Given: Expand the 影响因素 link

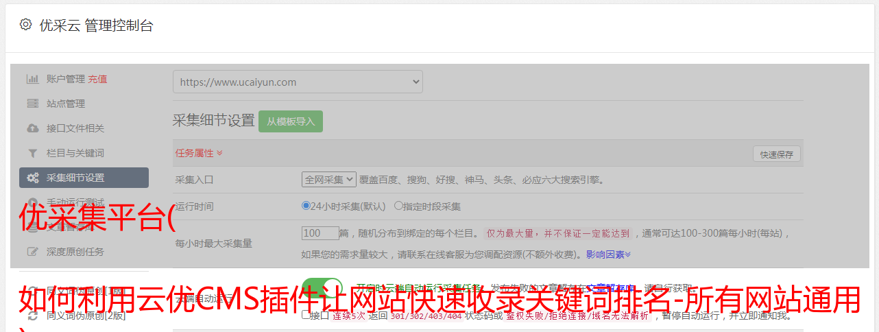Looking at the screenshot, I should 608,254.
